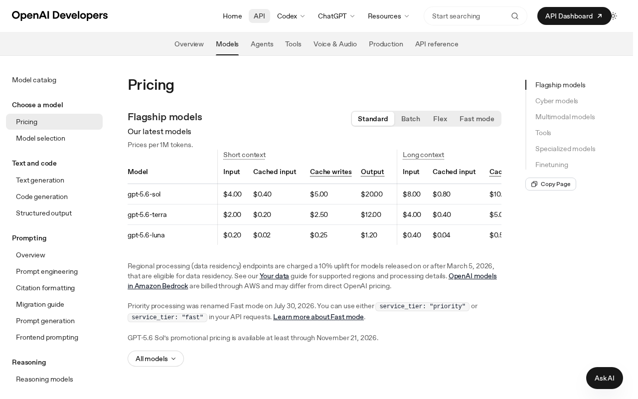Follow the Your data link

274,276
